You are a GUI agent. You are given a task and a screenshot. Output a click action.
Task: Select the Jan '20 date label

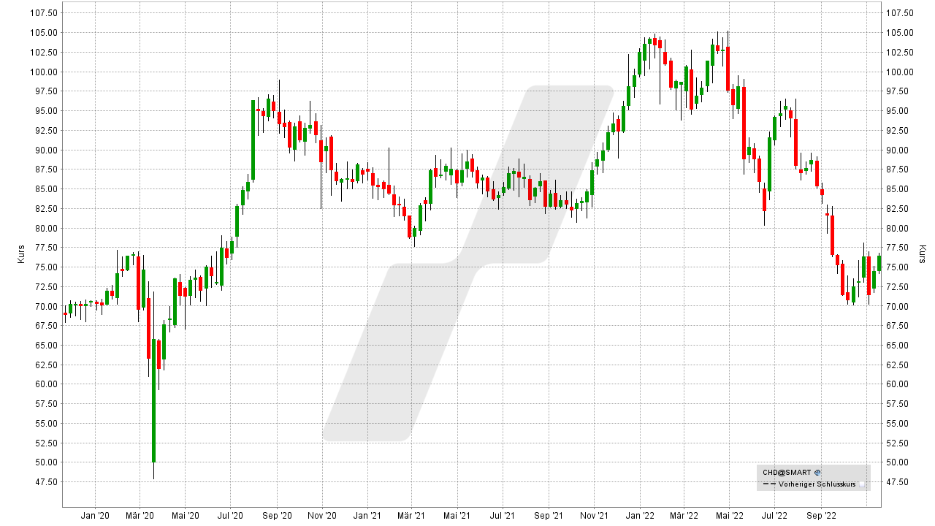(95, 515)
